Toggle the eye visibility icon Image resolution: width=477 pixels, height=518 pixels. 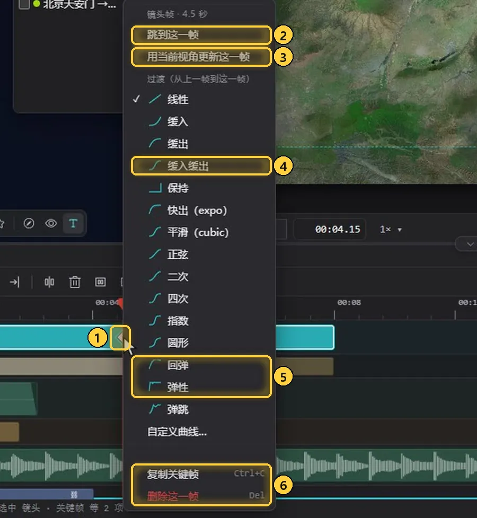click(51, 224)
